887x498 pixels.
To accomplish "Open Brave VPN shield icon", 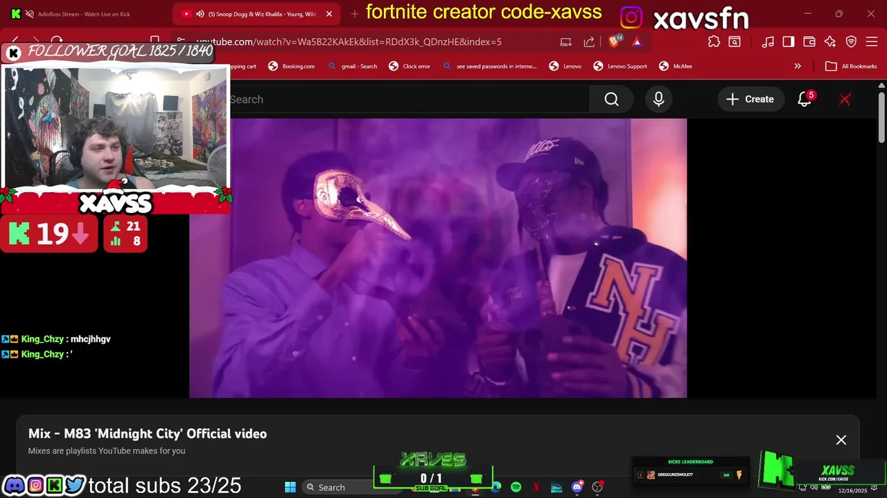I will pos(851,41).
